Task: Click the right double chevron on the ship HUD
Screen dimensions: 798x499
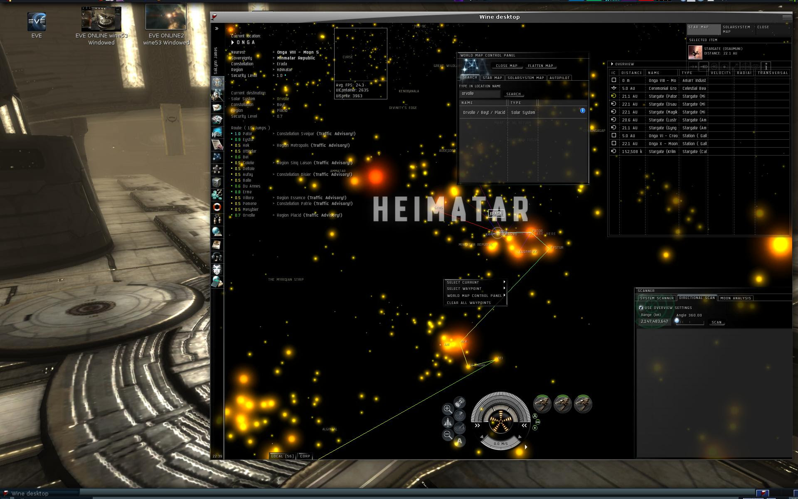Action: click(x=524, y=425)
